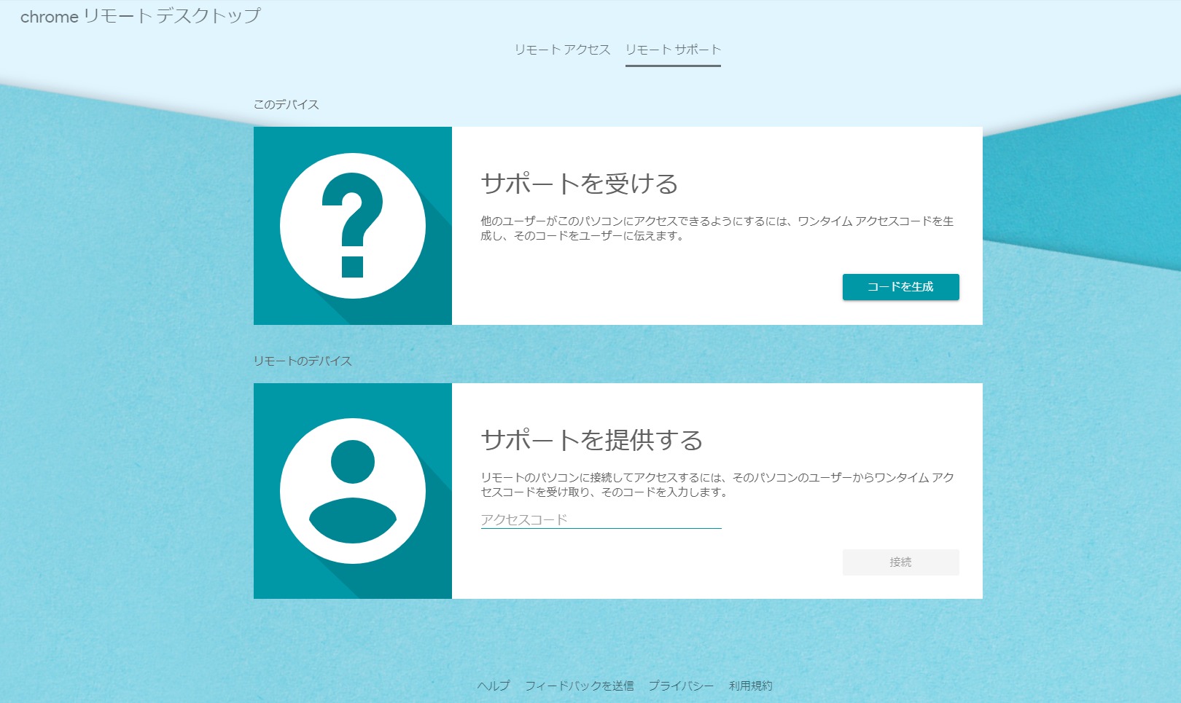Click the greyed-out 接続 button
Screen dimensions: 1181x703
(900, 562)
